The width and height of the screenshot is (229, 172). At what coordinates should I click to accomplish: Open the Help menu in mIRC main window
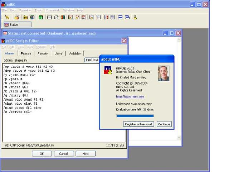tap(79, 10)
